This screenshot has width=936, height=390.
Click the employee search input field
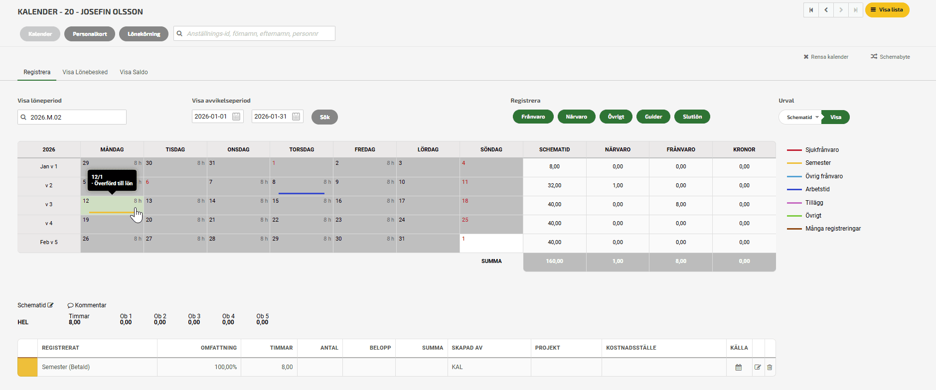click(254, 34)
